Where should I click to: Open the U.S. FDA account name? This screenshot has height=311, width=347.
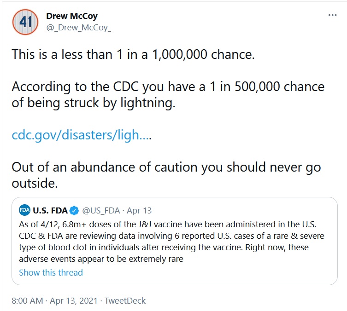click(50, 211)
